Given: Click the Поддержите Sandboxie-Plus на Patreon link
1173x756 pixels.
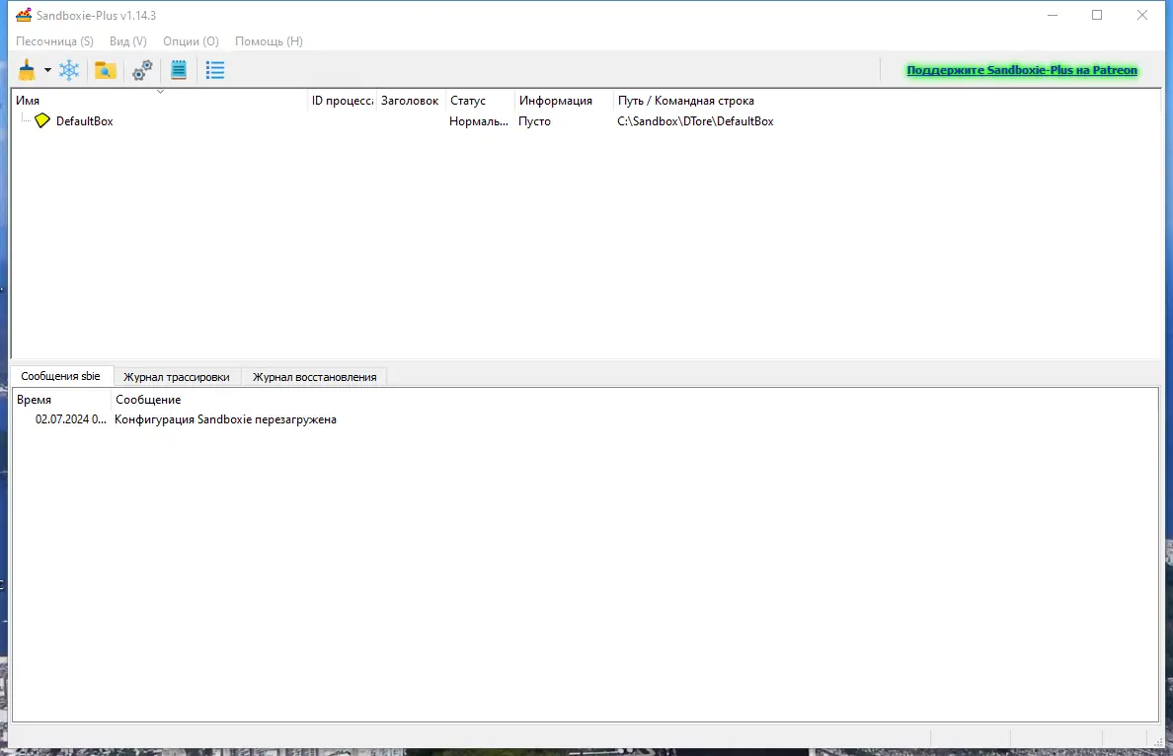Looking at the screenshot, I should (x=1022, y=70).
